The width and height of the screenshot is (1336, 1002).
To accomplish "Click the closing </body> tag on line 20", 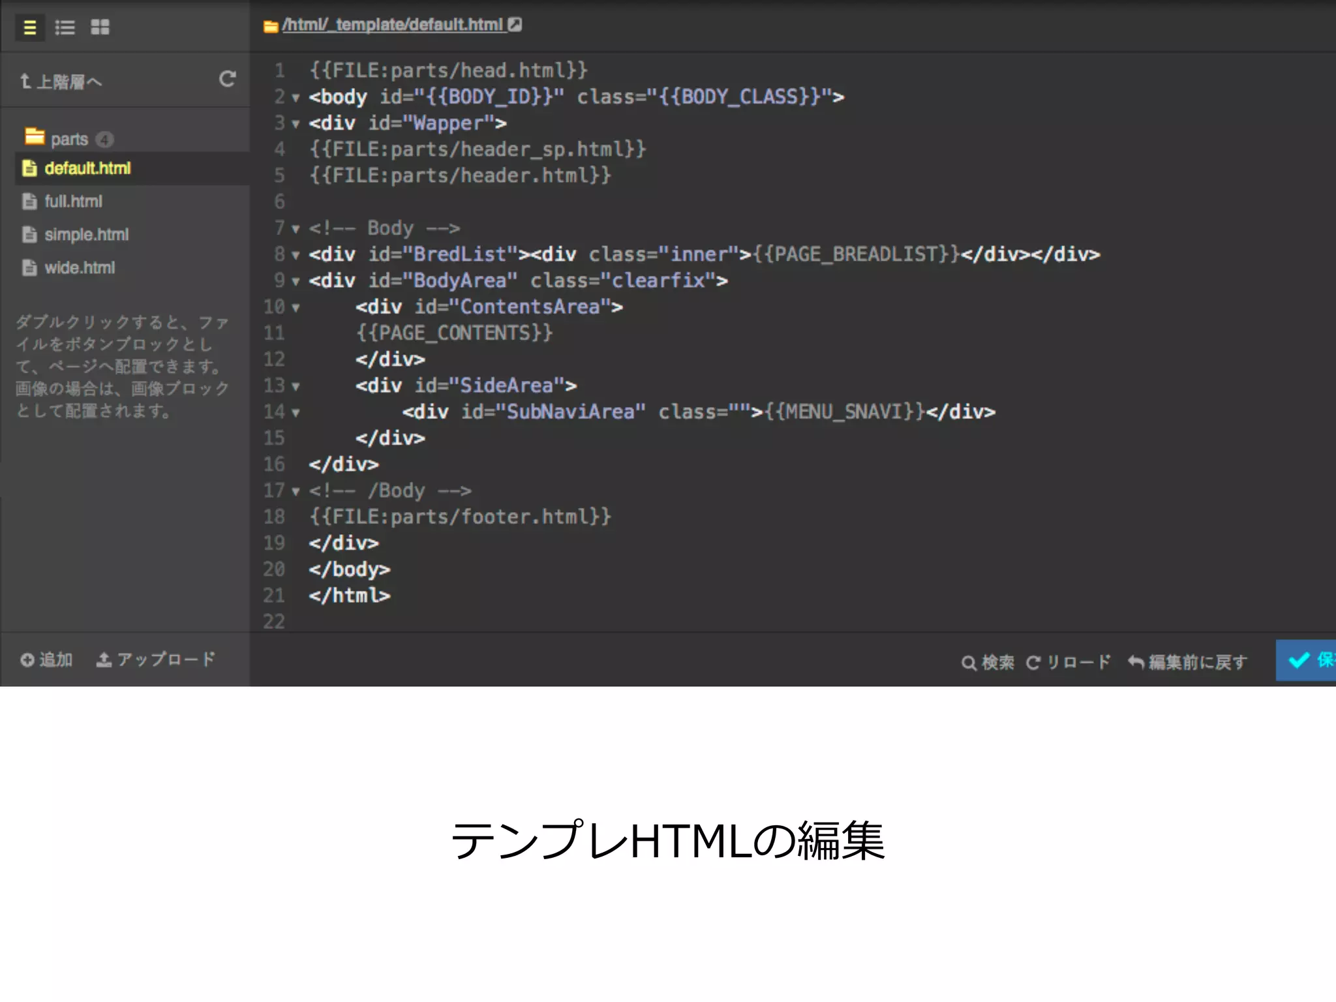I will pyautogui.click(x=350, y=569).
